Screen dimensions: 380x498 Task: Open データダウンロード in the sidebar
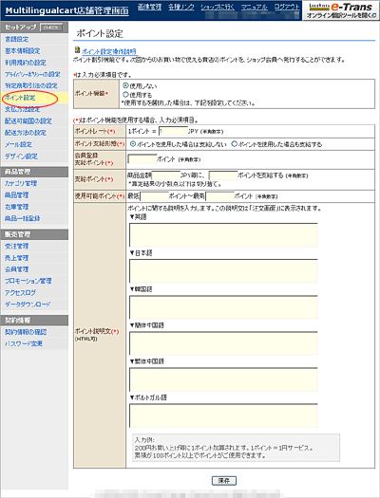28,304
